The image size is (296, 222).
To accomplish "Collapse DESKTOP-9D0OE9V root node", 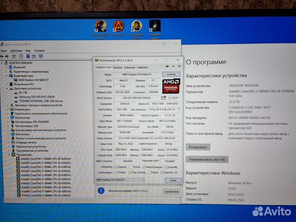I will click(x=2, y=63).
